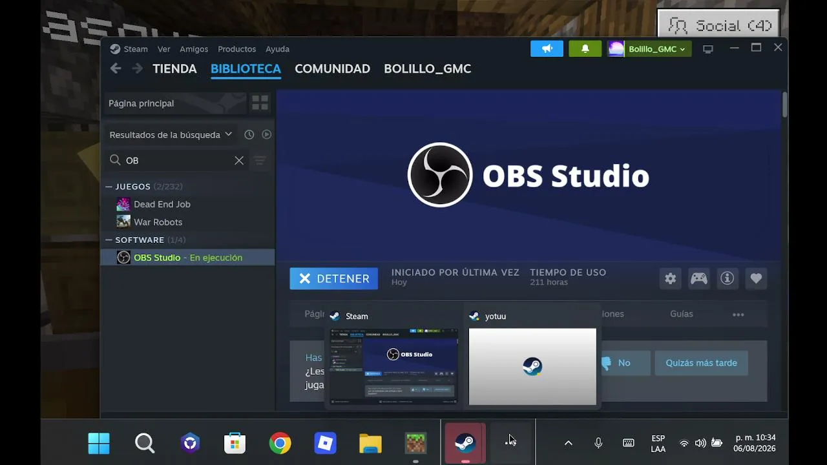This screenshot has height=465, width=827.
Task: Show OBS Studio info details icon
Action: point(728,278)
